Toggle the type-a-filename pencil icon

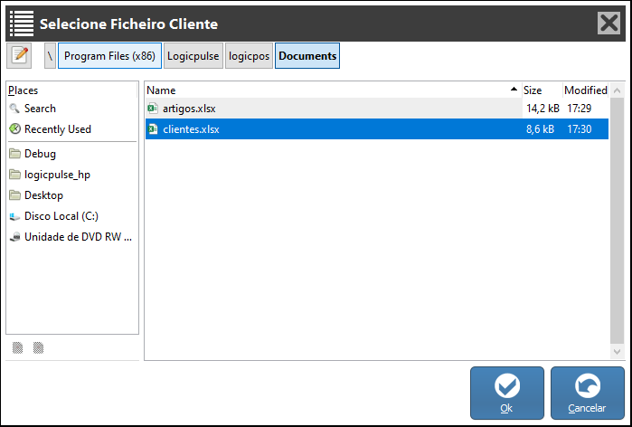point(20,56)
